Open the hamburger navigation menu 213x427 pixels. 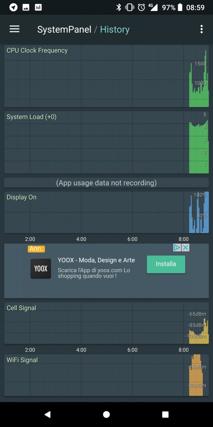[15, 29]
